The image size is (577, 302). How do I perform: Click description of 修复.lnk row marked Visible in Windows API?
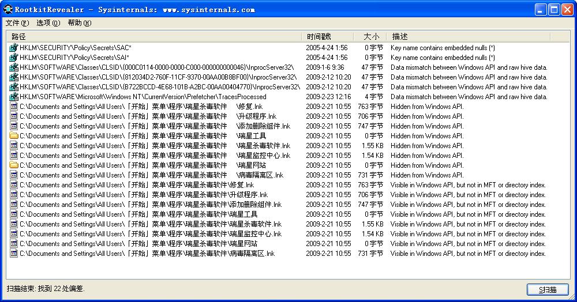(468, 185)
